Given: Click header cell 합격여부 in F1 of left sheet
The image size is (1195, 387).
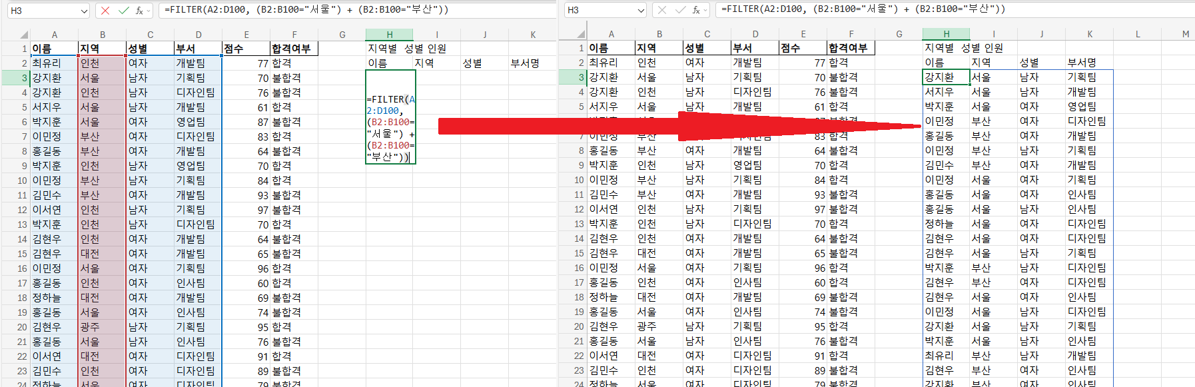Looking at the screenshot, I should tap(294, 49).
